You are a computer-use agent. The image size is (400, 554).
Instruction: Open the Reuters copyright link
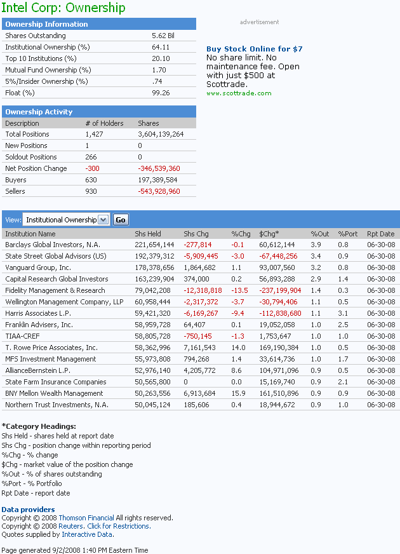(x=72, y=526)
